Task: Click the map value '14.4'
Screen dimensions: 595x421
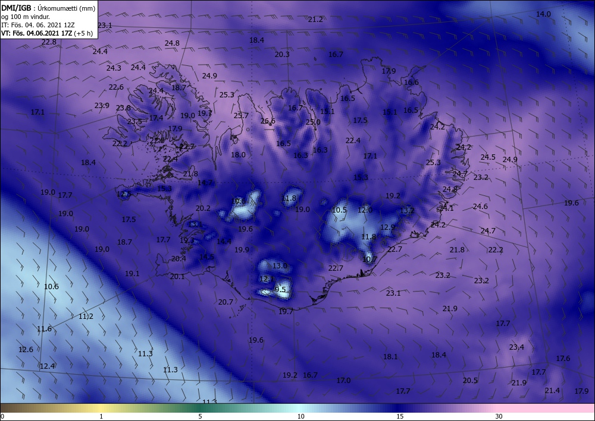Action: (224, 242)
